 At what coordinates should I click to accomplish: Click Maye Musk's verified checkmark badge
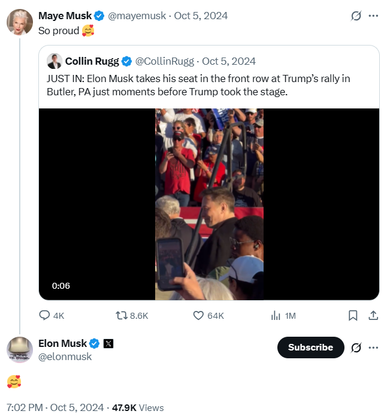[99, 16]
